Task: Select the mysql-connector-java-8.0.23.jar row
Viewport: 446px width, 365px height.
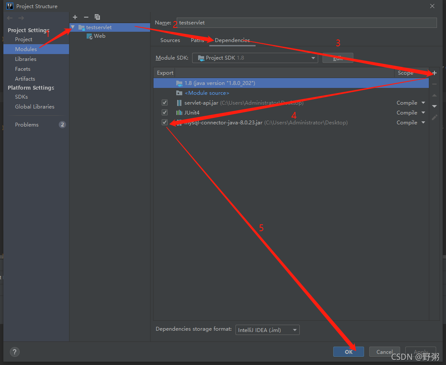Action: [291, 123]
